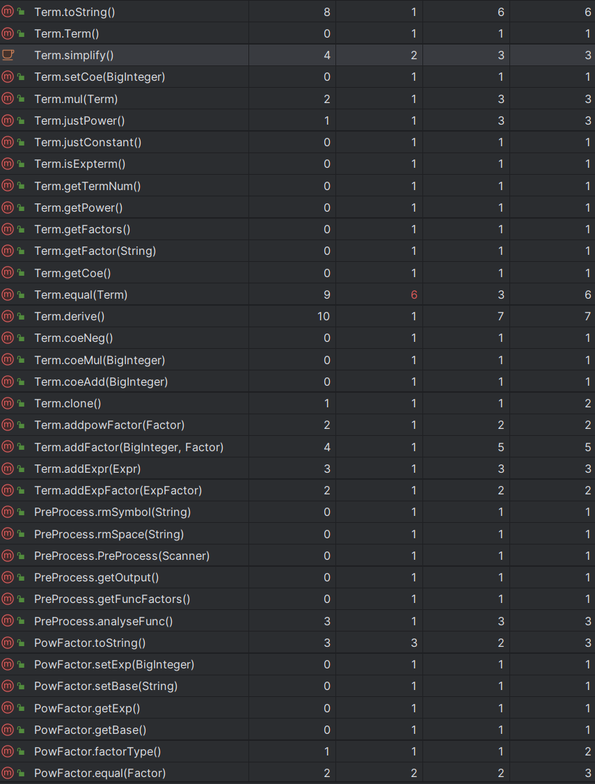This screenshot has height=784, width=595.
Task: Click green lock icon next to Term.mul(Term)
Action: click(x=21, y=99)
